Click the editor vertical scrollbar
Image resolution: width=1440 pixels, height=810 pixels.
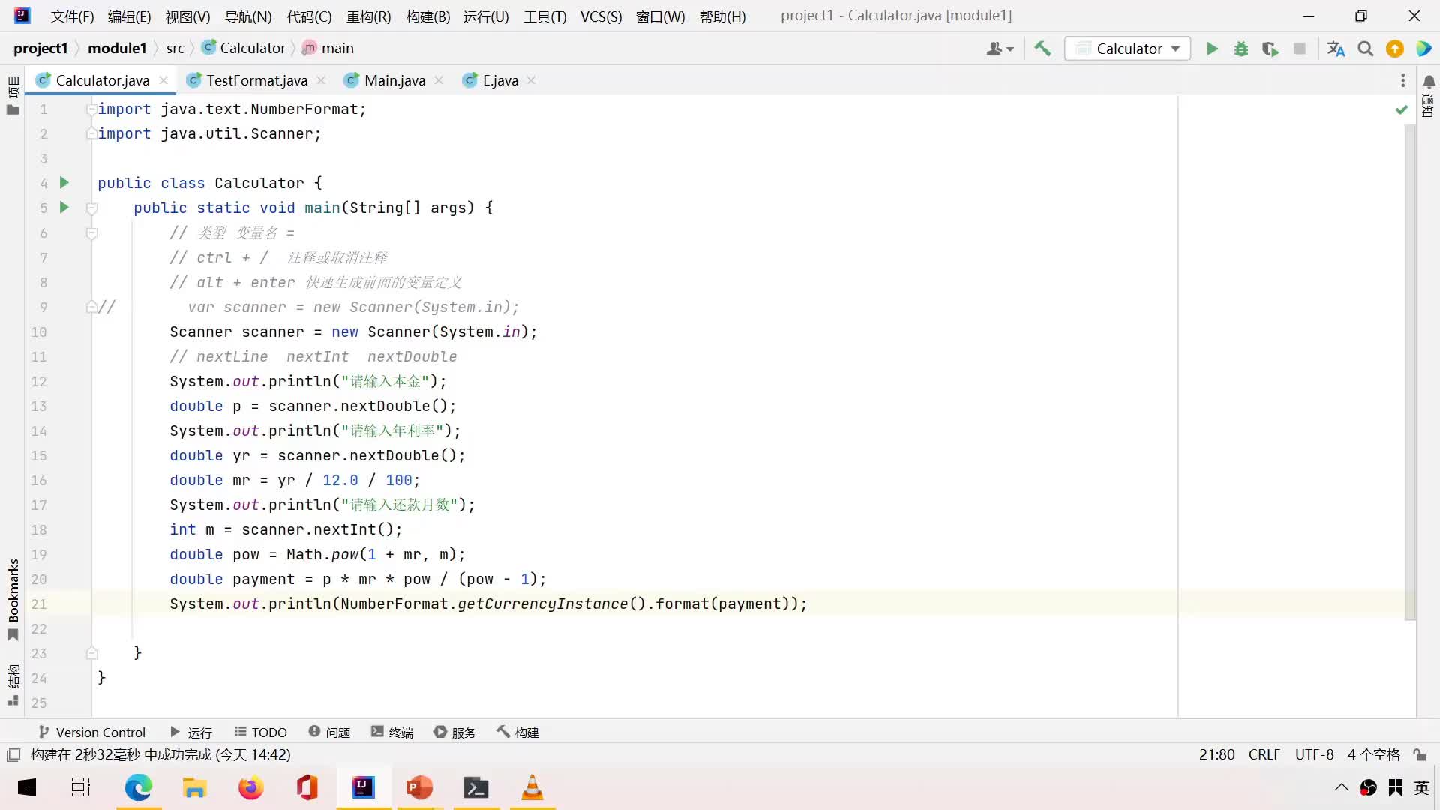coord(1410,373)
